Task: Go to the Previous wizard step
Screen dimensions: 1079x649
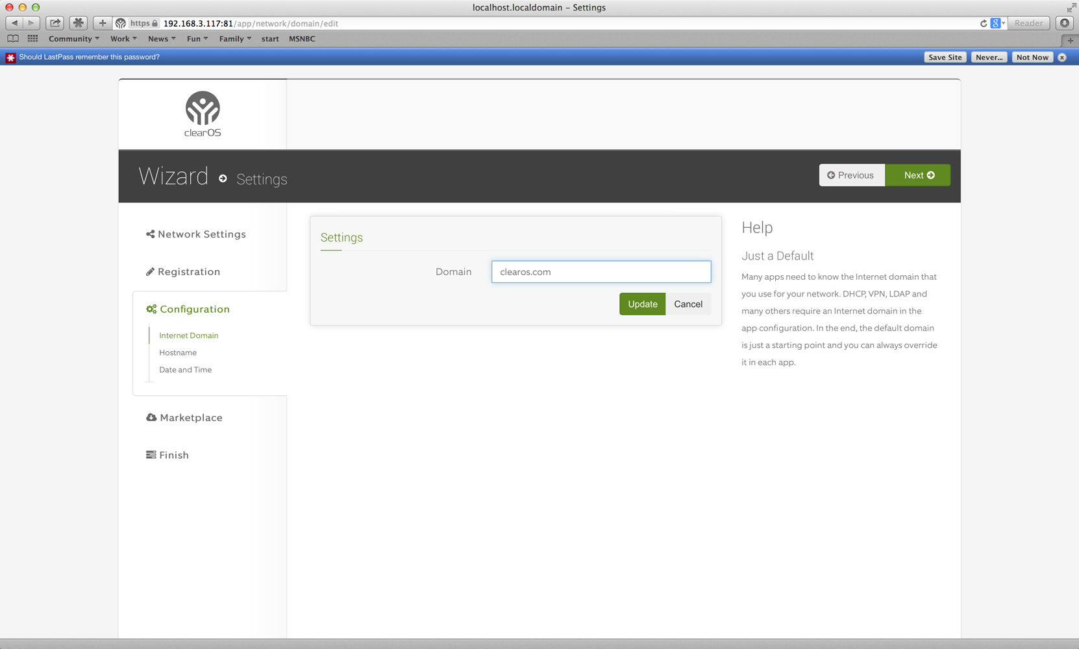Action: click(851, 175)
